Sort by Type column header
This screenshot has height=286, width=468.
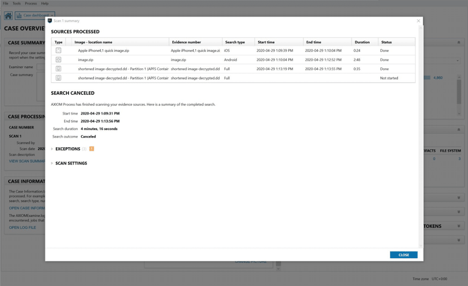58,42
